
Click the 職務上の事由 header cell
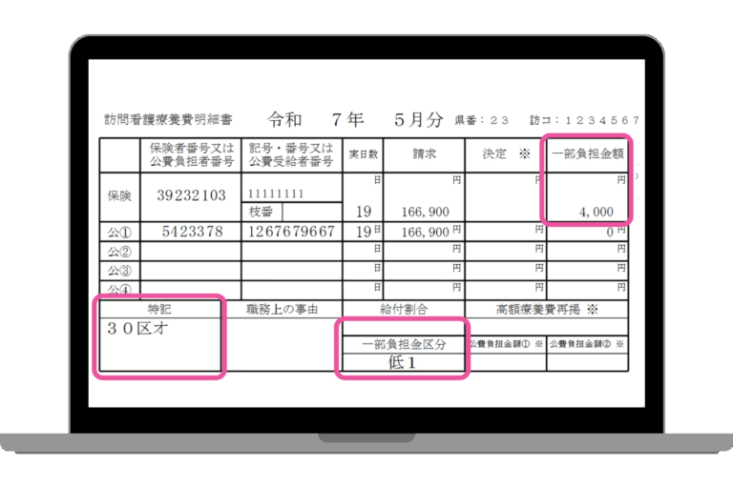pos(281,310)
